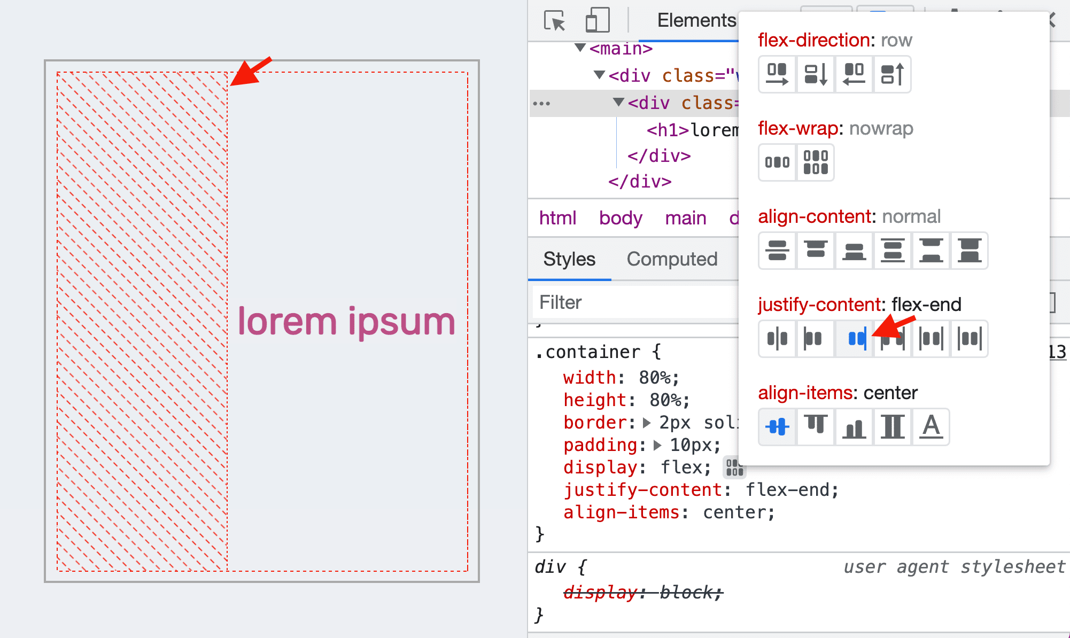1070x638 pixels.
Task: Click the inspector element picker icon
Action: click(x=553, y=20)
